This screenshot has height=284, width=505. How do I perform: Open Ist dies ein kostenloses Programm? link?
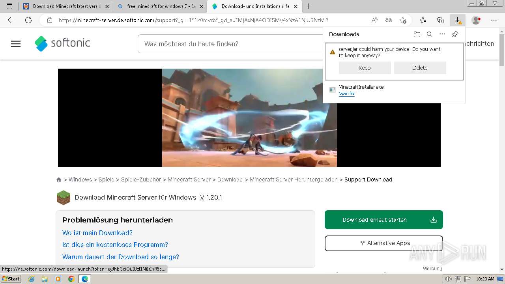pos(115,245)
